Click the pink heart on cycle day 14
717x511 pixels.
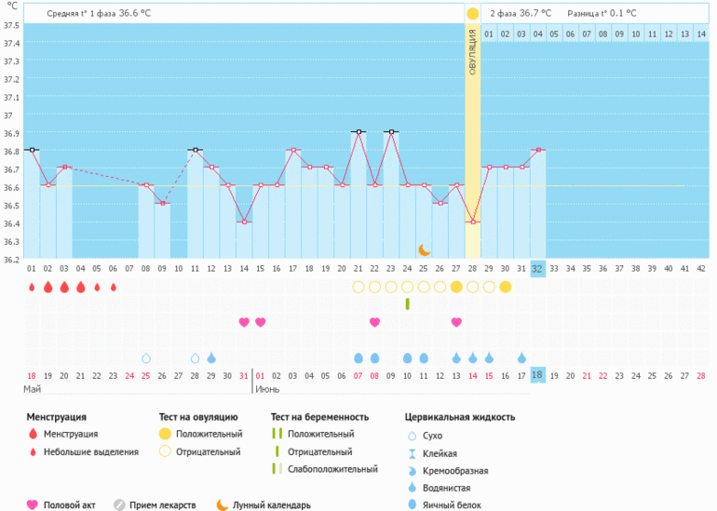coord(244,322)
